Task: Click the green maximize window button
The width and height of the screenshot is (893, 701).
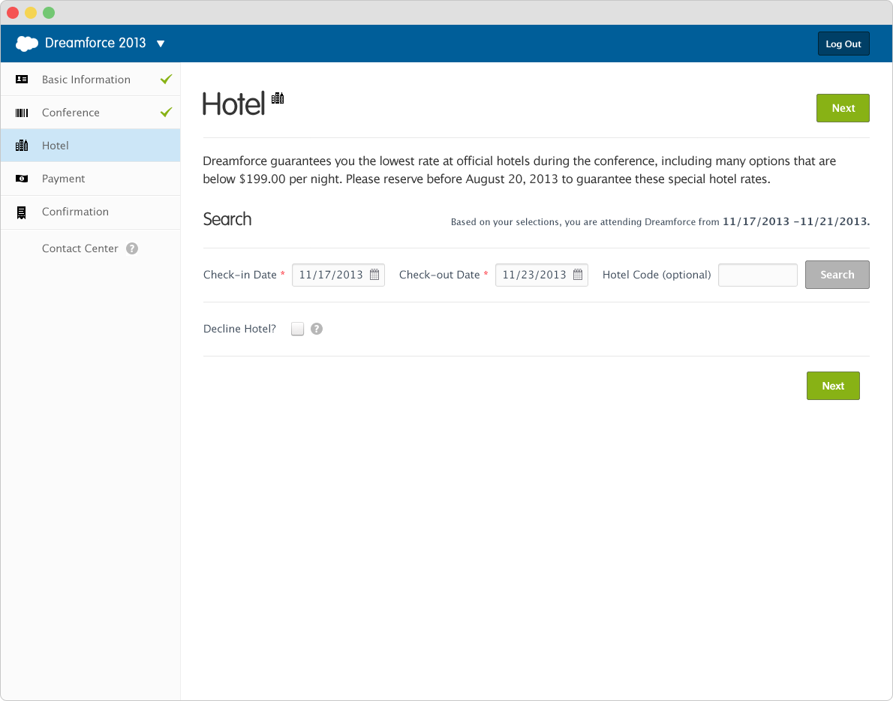Action: click(49, 13)
